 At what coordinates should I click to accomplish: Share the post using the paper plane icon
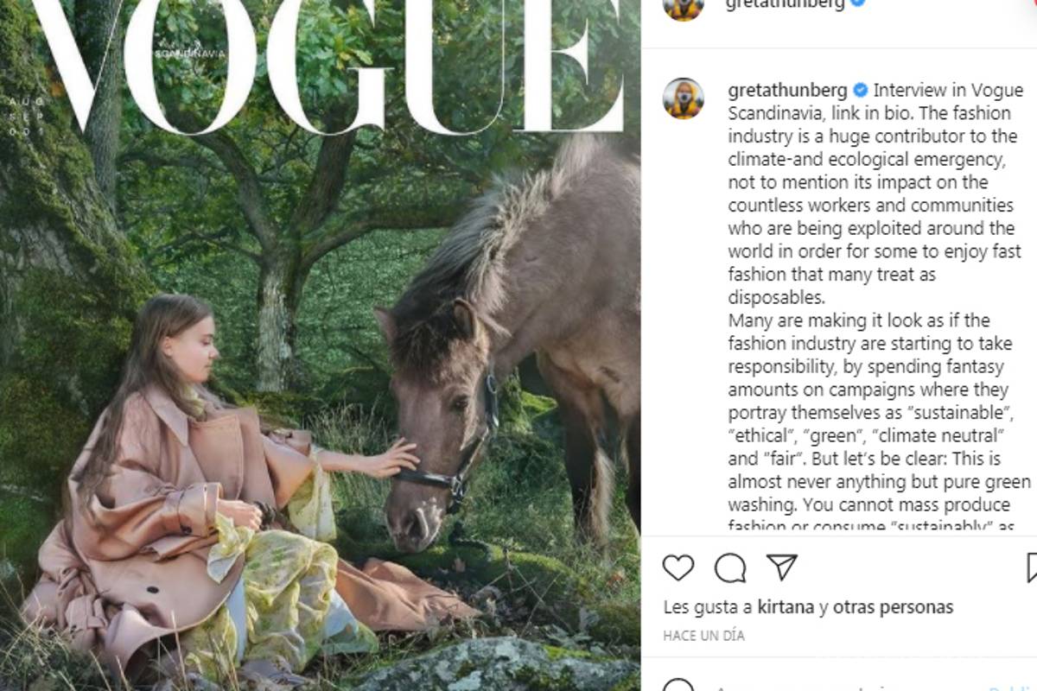pos(782,567)
